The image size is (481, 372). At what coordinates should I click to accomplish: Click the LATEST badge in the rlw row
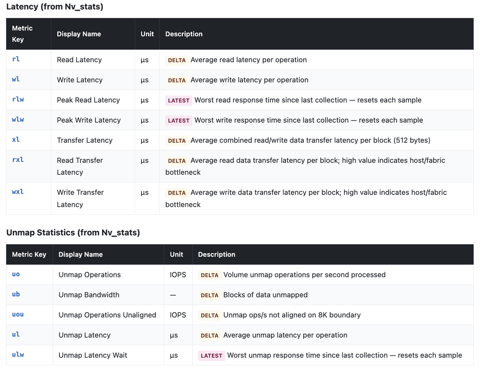pyautogui.click(x=179, y=100)
